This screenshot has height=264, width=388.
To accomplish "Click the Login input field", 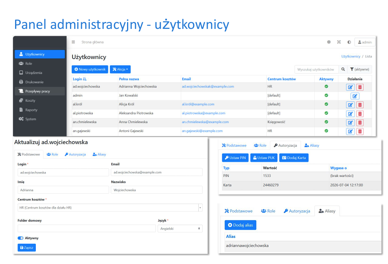I will tap(63, 172).
